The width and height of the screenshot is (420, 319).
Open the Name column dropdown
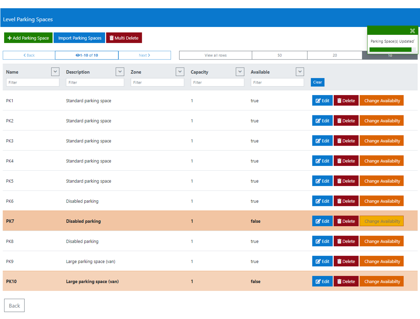tap(55, 72)
